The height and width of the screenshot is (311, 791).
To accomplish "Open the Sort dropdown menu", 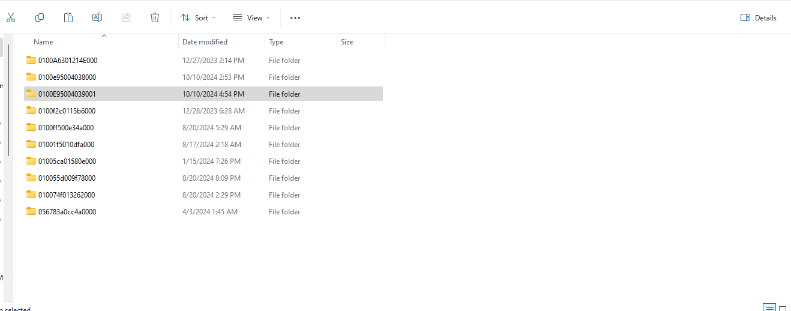I will point(198,18).
